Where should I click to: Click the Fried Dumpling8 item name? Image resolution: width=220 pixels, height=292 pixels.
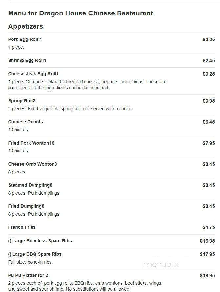[26, 206]
